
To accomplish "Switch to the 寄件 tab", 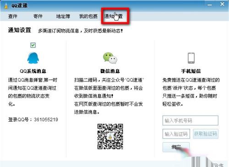I will point(38,16).
